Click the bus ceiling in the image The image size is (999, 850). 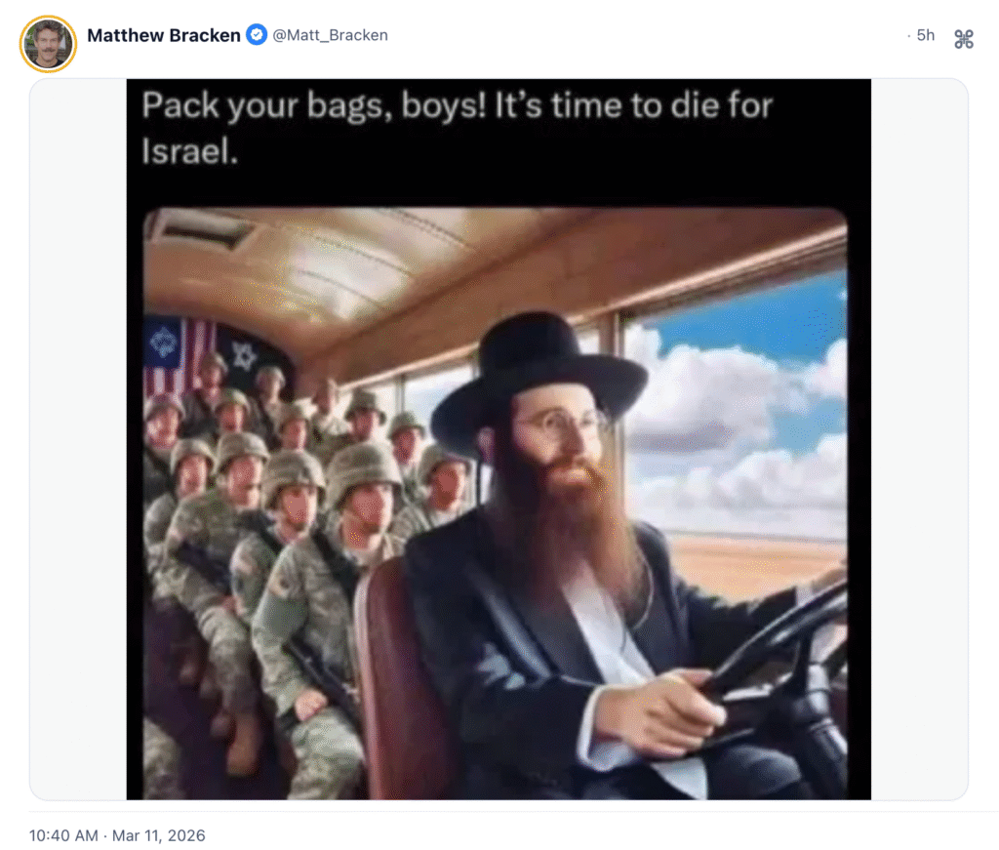coord(446,267)
